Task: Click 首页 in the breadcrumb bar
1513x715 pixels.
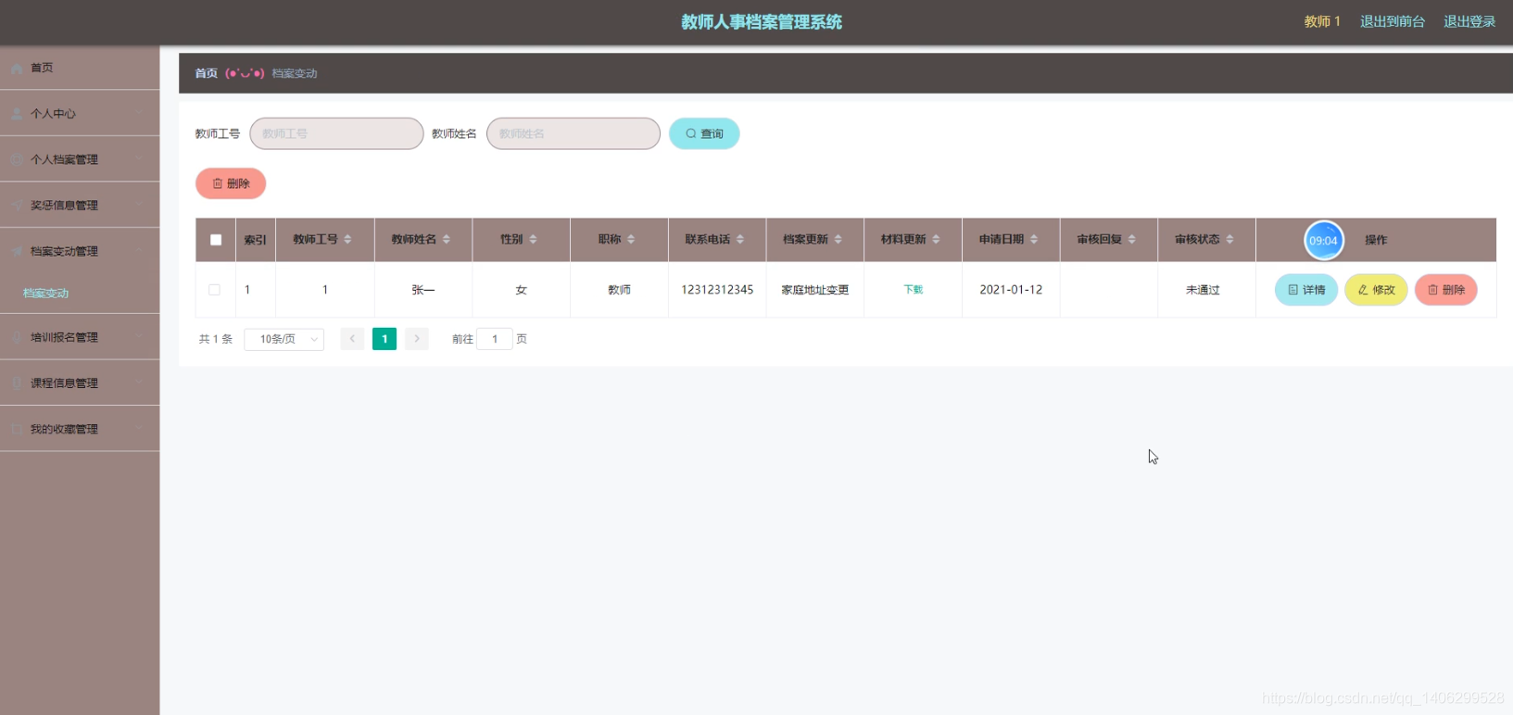Action: [x=206, y=73]
